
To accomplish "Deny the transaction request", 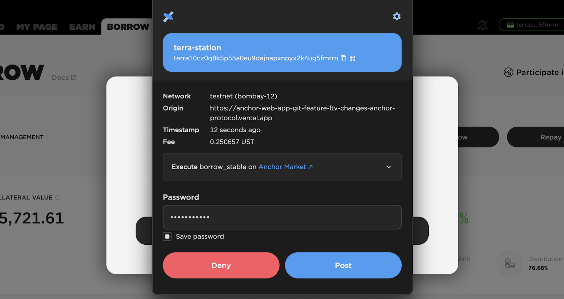I will [x=221, y=265].
